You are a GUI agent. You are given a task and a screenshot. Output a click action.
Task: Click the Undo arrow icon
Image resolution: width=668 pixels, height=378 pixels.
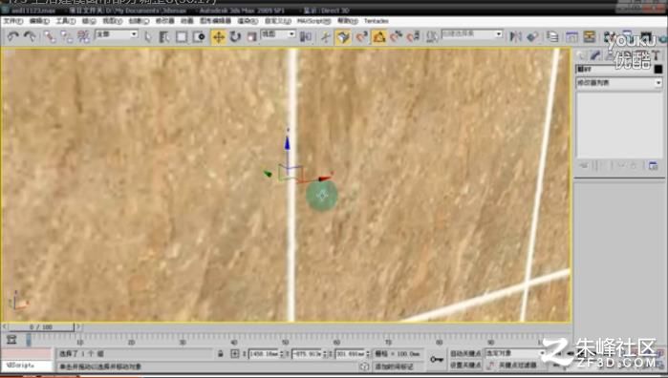12,37
